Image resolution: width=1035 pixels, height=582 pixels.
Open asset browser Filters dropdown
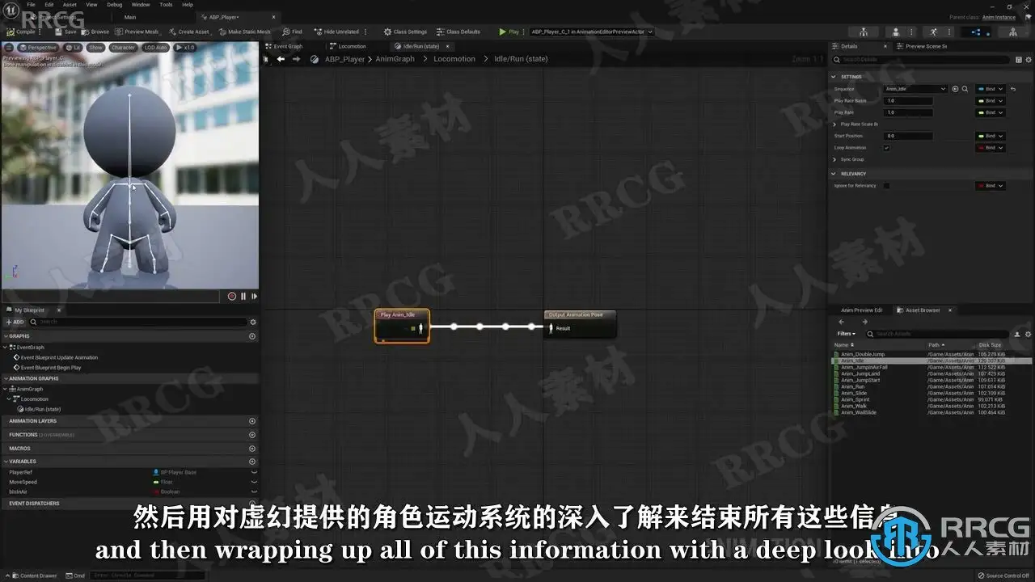click(847, 334)
